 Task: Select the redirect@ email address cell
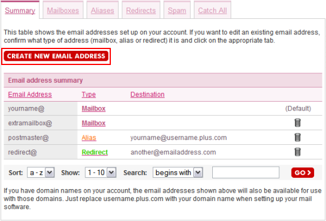[40, 152]
